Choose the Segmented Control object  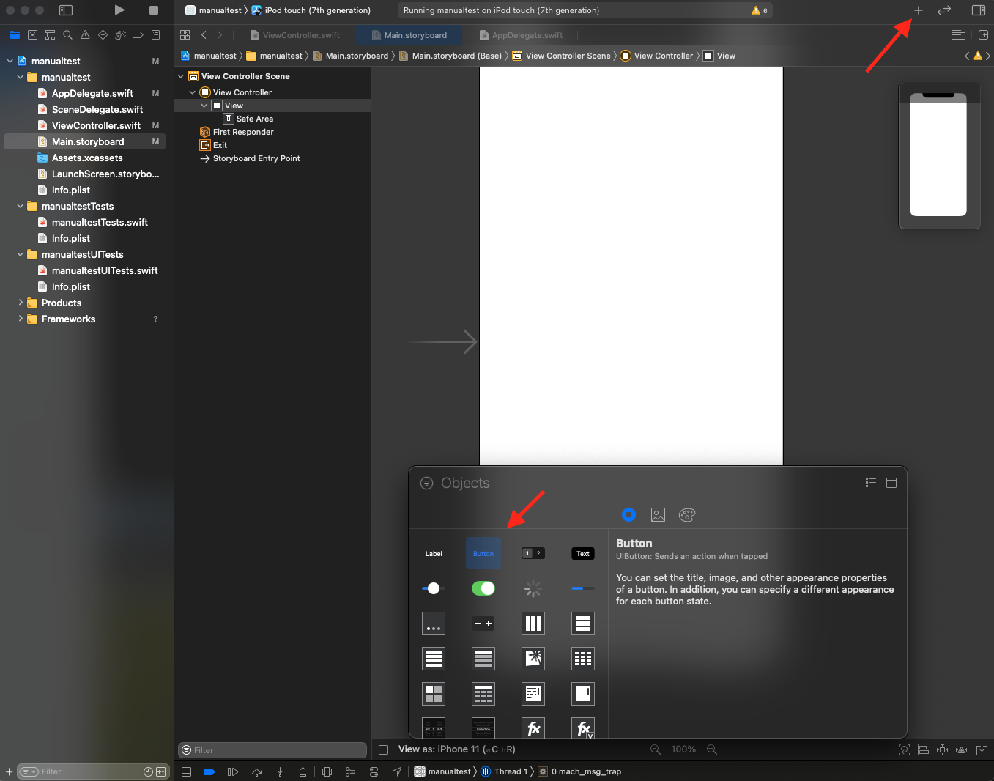point(533,553)
